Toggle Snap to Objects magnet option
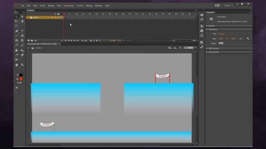 (17, 88)
